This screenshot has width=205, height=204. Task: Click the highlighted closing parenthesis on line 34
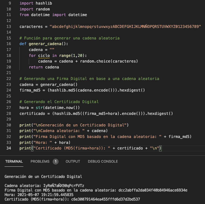pyautogui.click(x=160, y=148)
